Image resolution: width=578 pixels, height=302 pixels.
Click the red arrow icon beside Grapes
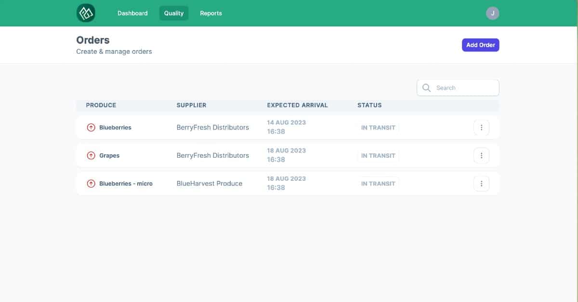click(91, 155)
